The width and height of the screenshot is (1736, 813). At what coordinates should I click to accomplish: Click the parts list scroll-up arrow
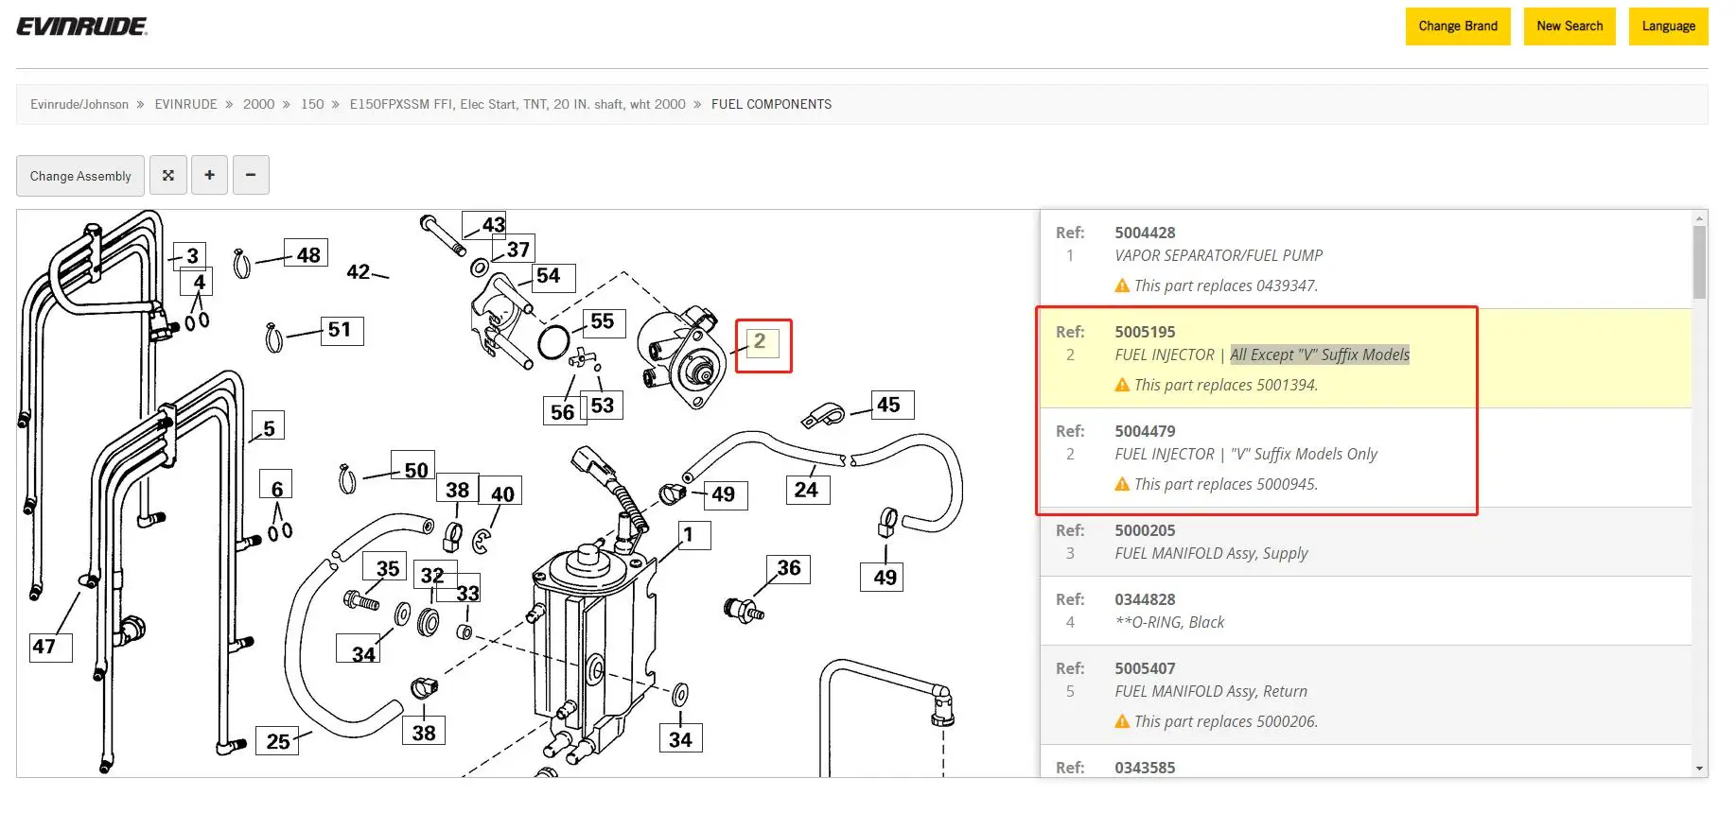[x=1700, y=217]
